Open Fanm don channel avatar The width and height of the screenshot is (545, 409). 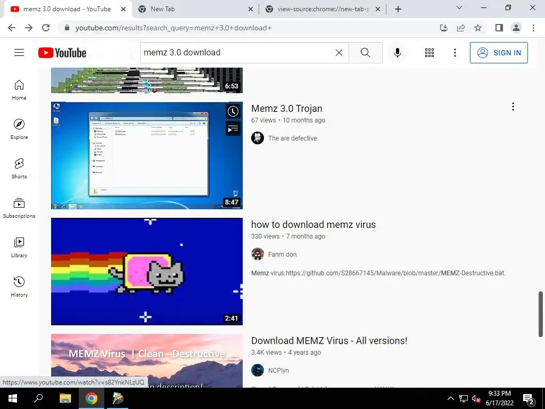point(258,254)
